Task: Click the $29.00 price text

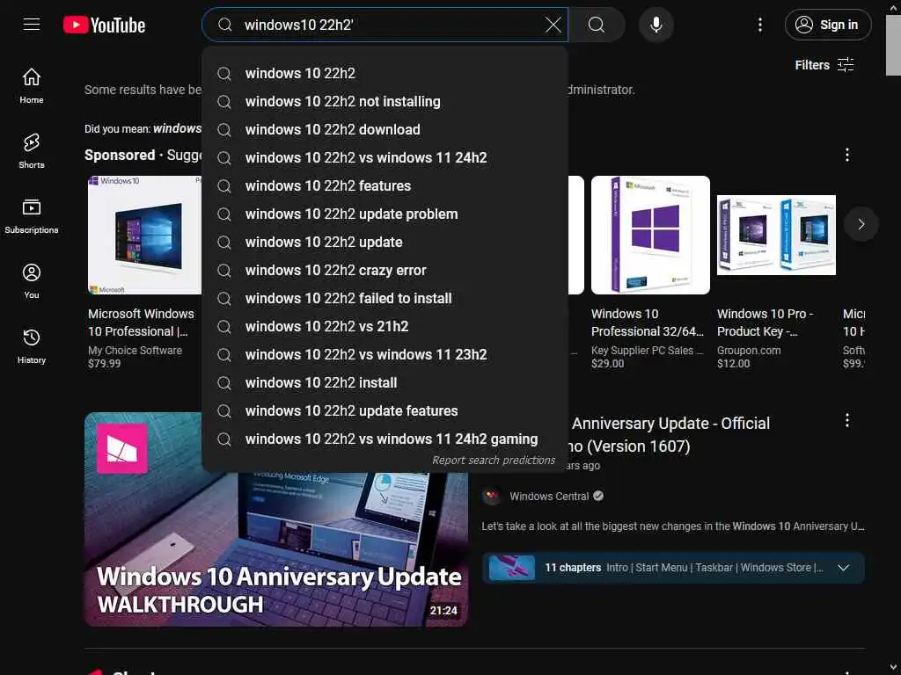Action: point(607,363)
